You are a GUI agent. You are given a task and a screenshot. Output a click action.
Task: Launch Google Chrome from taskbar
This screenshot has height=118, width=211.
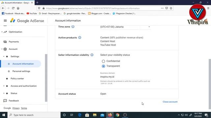coord(117,115)
